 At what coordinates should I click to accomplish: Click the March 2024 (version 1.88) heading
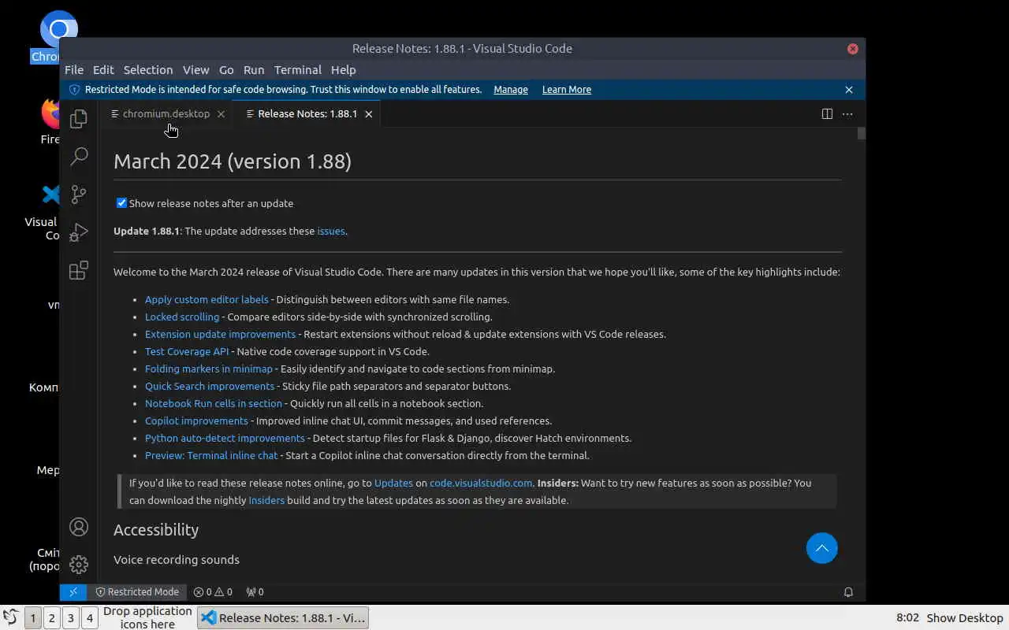[x=233, y=161]
